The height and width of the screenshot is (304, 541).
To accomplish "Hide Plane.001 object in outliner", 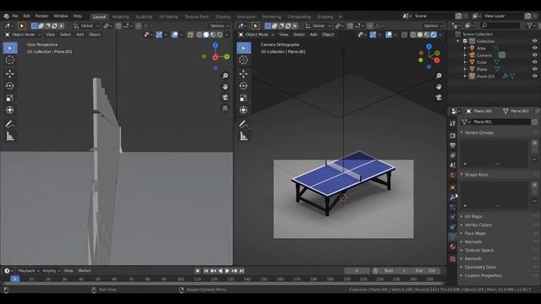I will [534, 76].
